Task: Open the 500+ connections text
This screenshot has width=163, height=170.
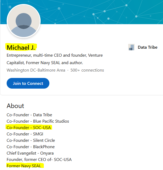Action: pos(87,70)
